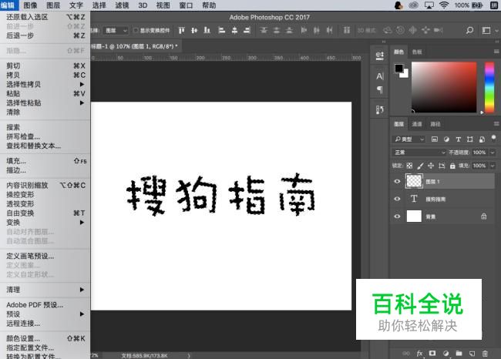Open fill slider dropdown arrow
The image size is (501, 359).
click(493, 166)
